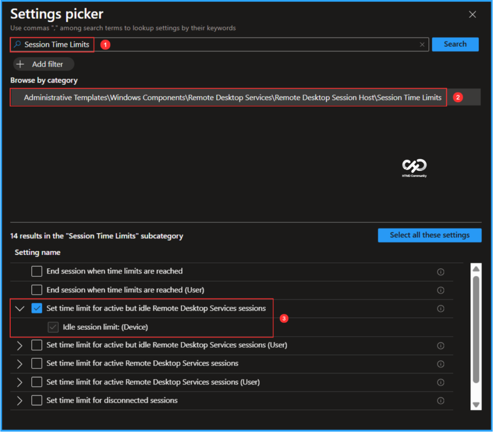493x432 pixels.
Task: Click the 'Browse by category' heading
Action: [x=44, y=80]
